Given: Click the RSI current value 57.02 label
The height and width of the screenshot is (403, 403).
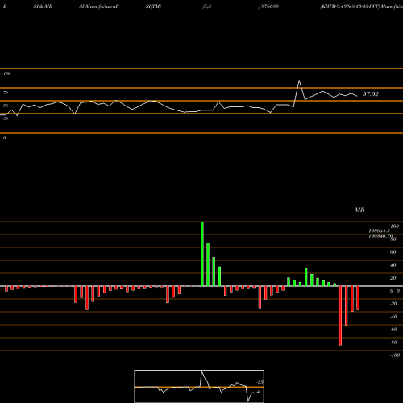Looking at the screenshot, I should pos(371,94).
